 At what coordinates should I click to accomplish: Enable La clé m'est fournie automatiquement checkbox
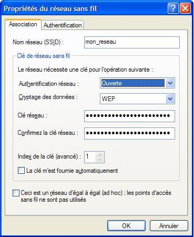(21, 171)
